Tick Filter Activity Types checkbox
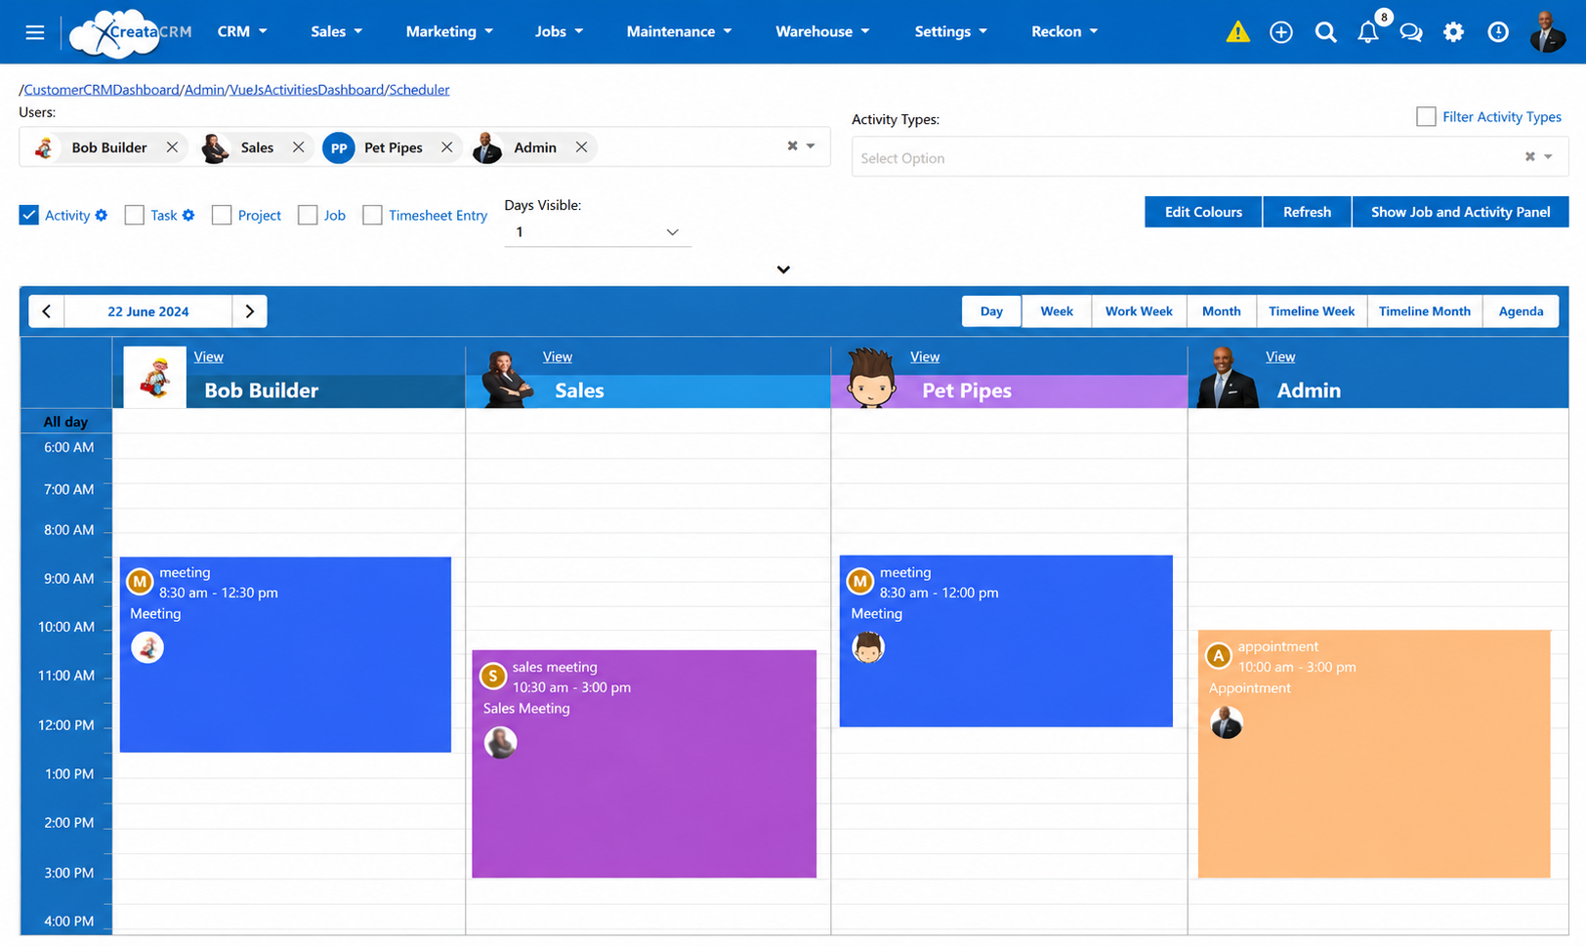 pyautogui.click(x=1426, y=116)
